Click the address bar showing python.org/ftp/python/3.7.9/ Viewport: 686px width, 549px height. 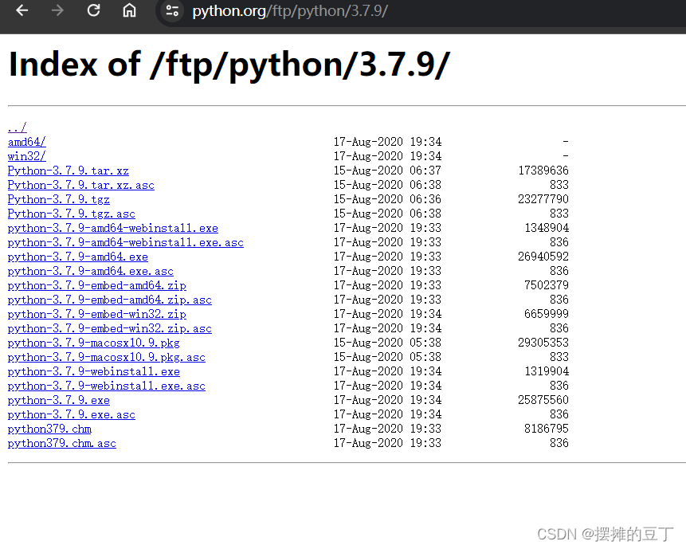[x=290, y=11]
